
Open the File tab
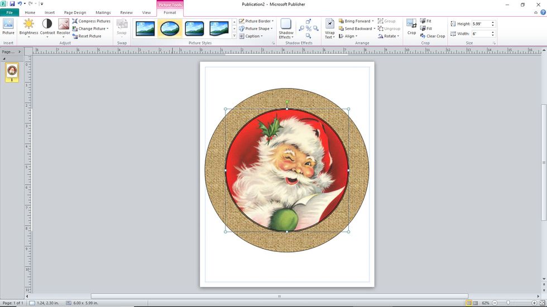pos(9,12)
